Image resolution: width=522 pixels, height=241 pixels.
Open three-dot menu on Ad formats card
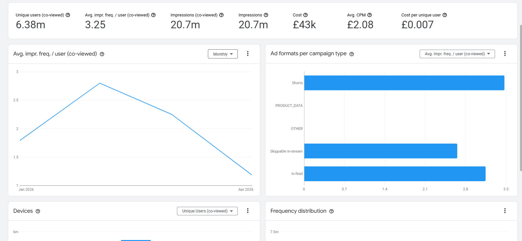[x=505, y=54]
